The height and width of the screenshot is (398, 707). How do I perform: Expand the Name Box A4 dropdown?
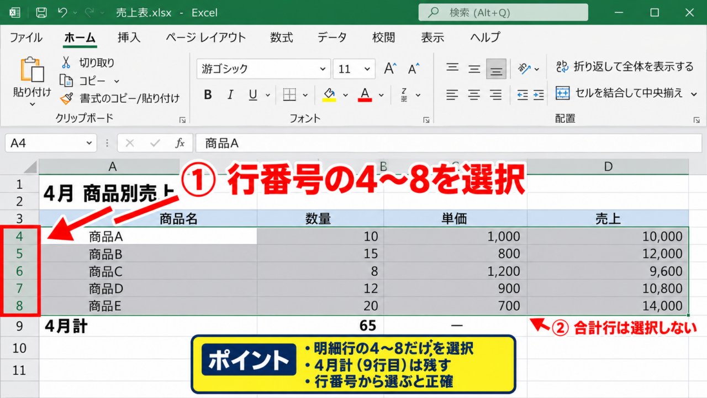(89, 143)
